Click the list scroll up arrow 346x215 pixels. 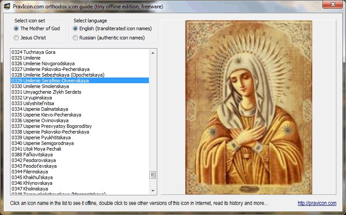153,53
